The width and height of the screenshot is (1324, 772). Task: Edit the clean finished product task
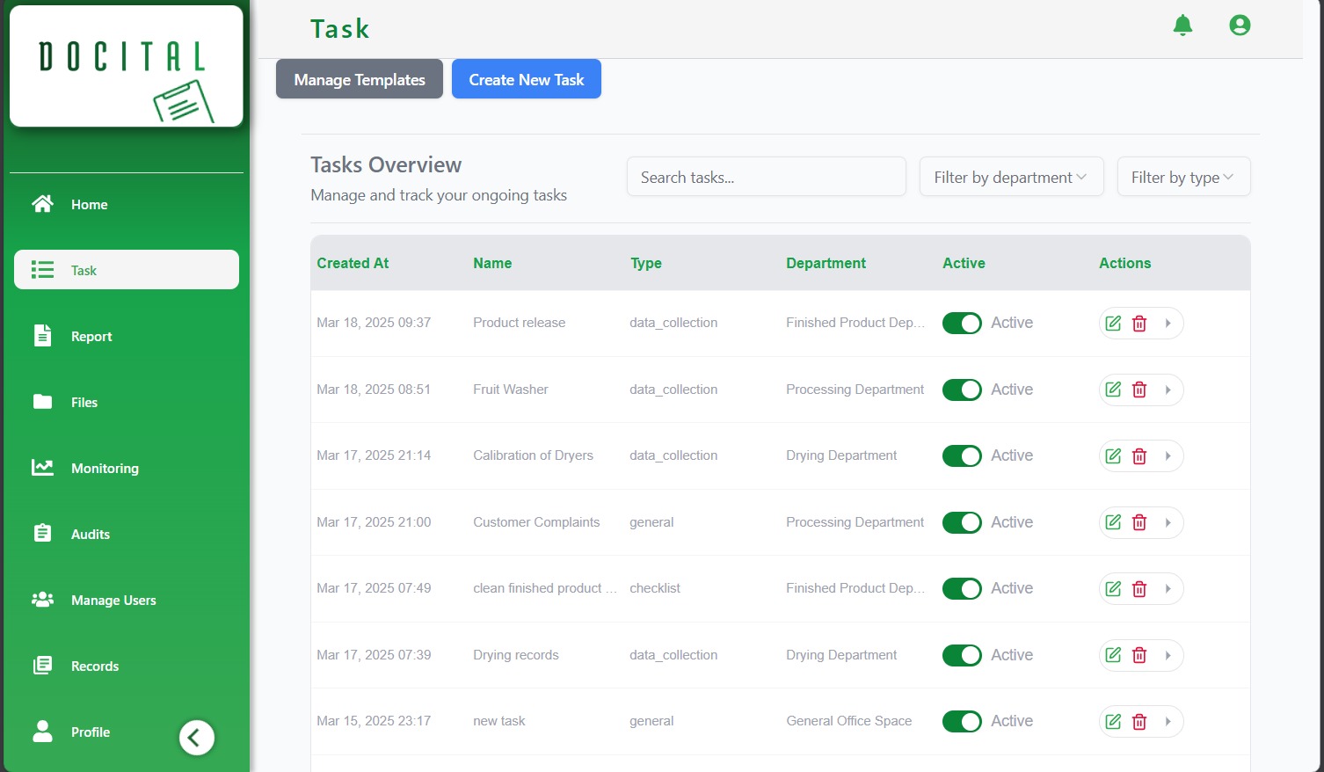point(1113,588)
